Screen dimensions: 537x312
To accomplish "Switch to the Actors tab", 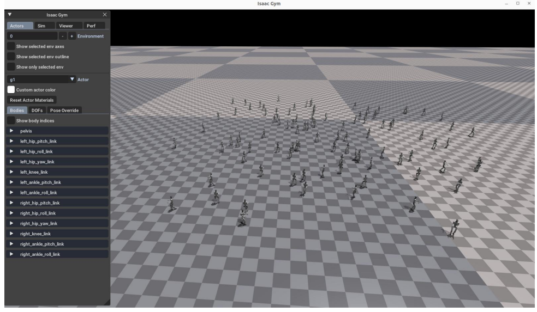I will click(20, 26).
